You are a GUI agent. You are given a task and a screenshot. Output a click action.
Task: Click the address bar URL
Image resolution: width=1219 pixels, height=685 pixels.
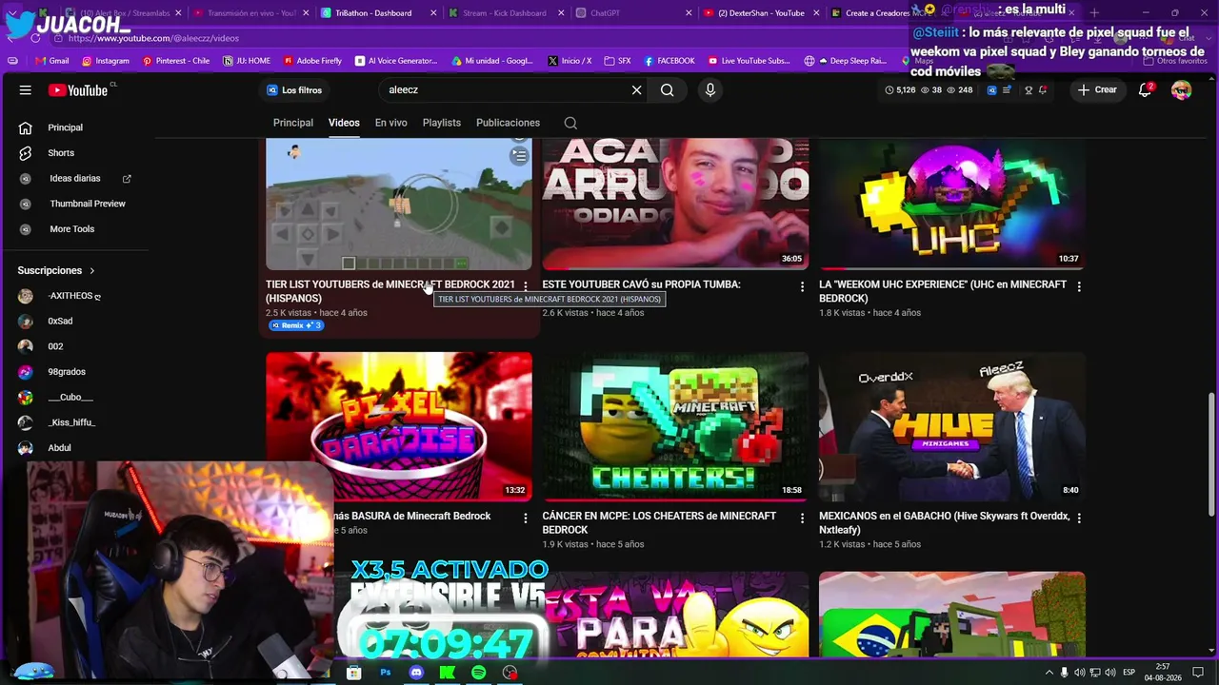[x=153, y=38]
